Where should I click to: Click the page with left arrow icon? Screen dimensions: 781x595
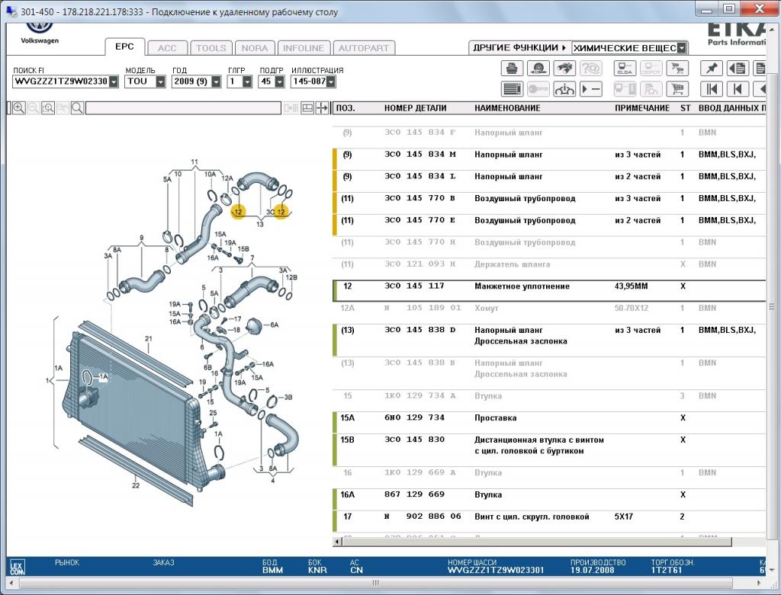(x=738, y=68)
